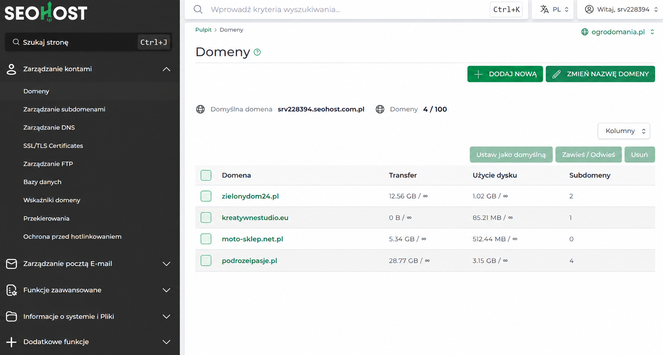Expand the Dodatkowe funkcje section
This screenshot has width=663, height=355.
pos(166,342)
